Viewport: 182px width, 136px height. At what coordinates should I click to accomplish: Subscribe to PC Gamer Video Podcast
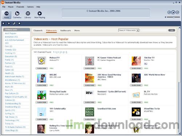tap(90, 68)
